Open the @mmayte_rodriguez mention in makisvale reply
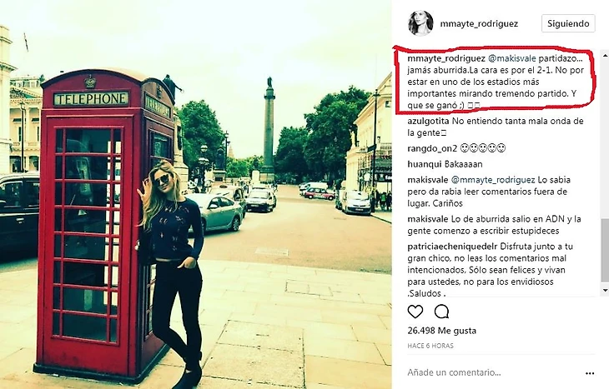 pos(493,180)
